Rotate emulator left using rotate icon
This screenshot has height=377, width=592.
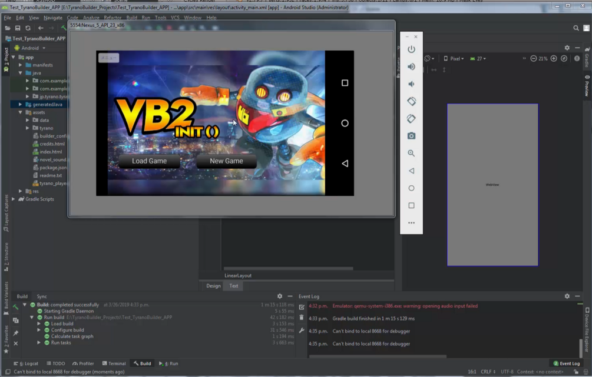[x=411, y=101]
